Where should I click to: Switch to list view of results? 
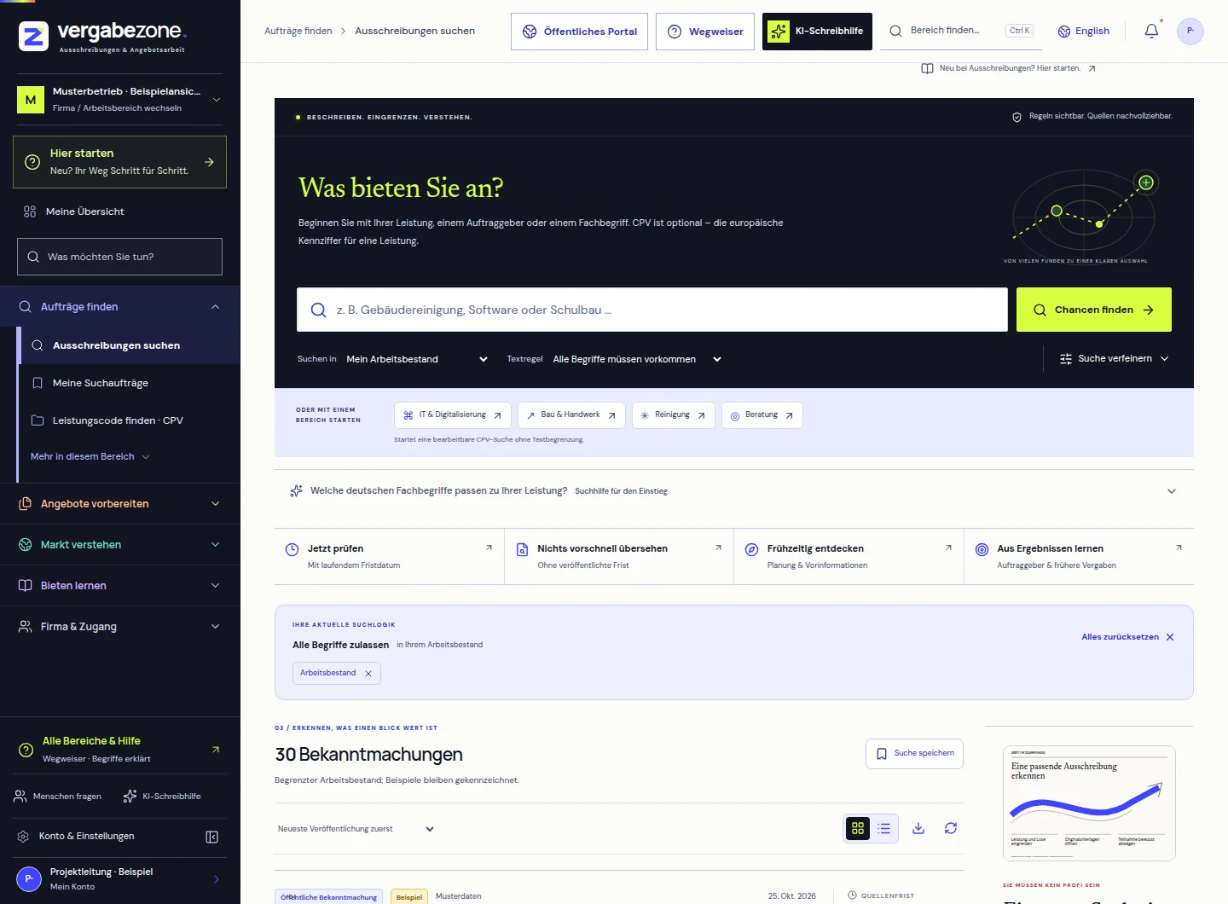(x=884, y=828)
